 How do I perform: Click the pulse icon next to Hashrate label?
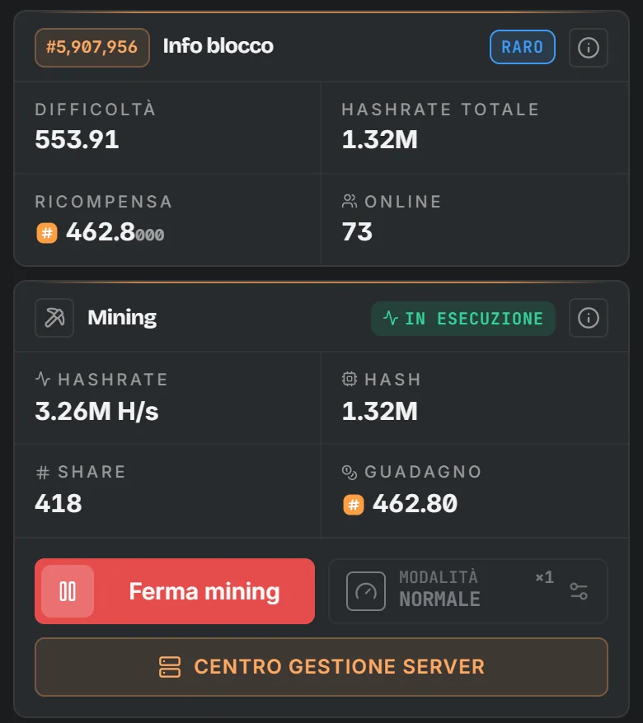click(43, 379)
